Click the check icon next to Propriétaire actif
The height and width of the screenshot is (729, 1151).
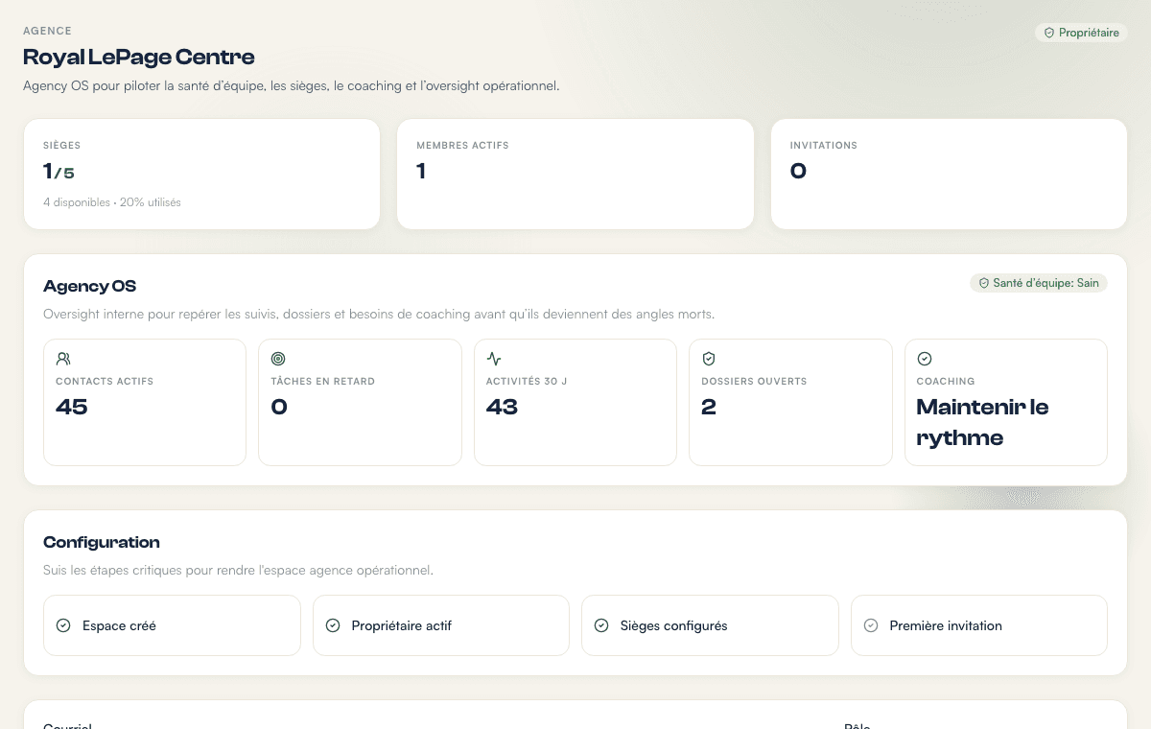[333, 625]
